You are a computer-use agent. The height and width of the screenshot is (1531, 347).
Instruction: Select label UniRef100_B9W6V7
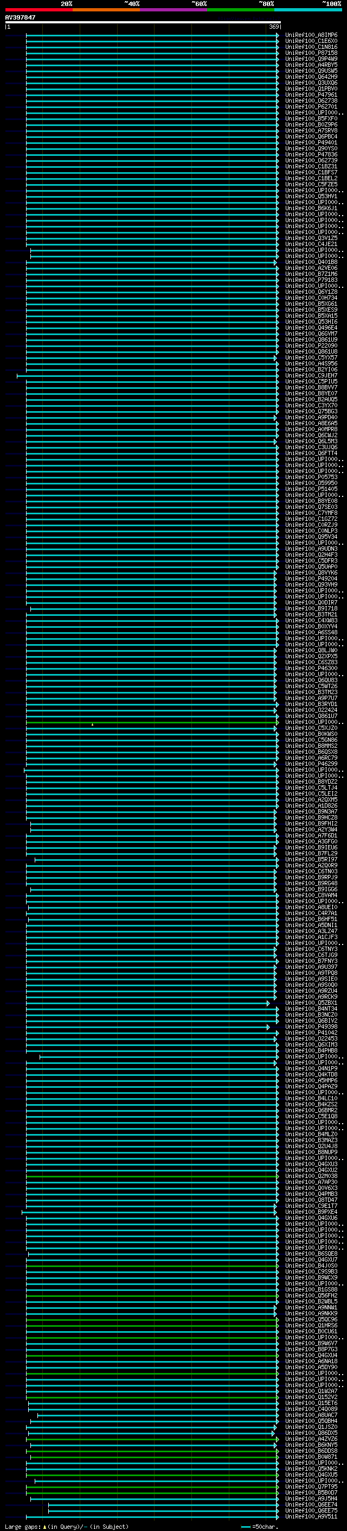point(311,1343)
